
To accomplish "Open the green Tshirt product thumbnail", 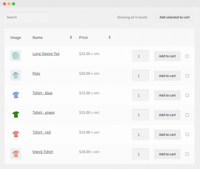I will (16, 115).
